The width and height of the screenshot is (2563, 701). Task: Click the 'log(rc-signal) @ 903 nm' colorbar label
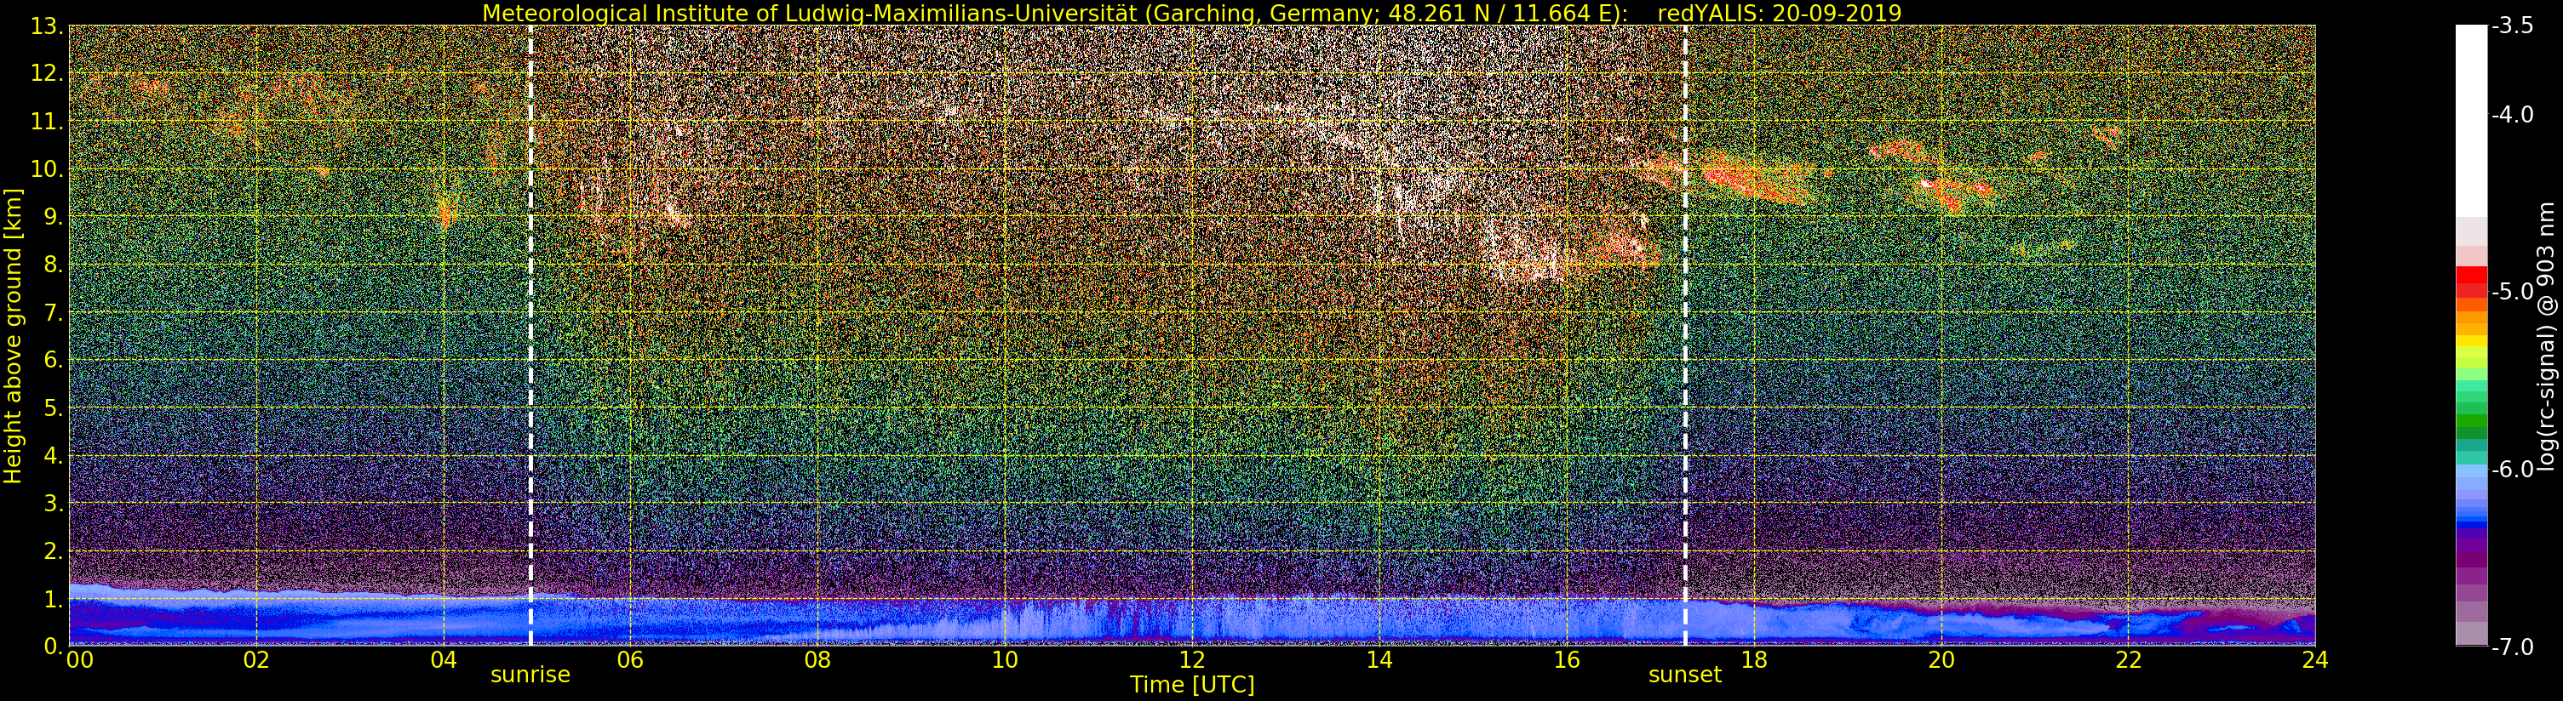click(x=2548, y=336)
